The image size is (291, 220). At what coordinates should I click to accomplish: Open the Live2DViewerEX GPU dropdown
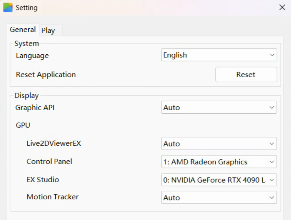[x=219, y=144]
